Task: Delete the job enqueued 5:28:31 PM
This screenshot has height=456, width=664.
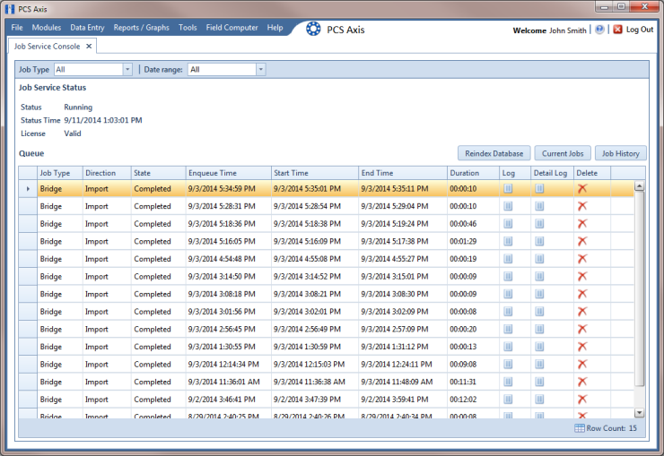Action: pos(582,206)
